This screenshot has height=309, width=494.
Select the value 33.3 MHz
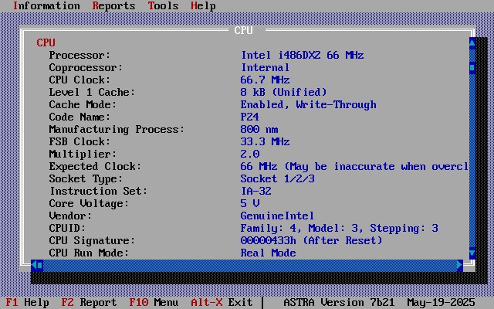coord(265,141)
